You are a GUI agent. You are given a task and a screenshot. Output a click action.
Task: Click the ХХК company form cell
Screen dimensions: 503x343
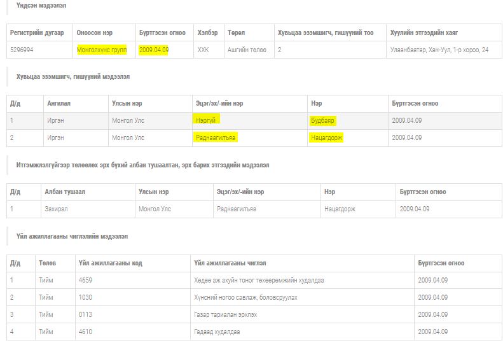pos(203,50)
